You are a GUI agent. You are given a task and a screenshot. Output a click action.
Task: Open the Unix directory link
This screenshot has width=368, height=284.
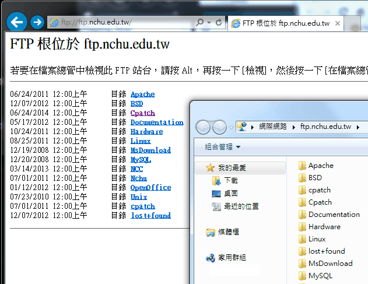click(x=139, y=197)
